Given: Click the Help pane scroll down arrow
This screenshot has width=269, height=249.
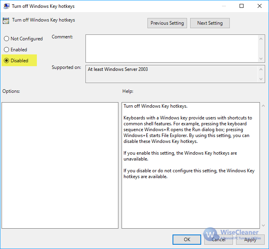Looking at the screenshot, I should click(x=264, y=226).
